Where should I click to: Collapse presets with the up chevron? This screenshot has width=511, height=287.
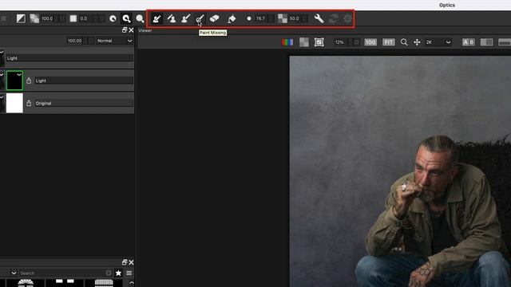coord(131,283)
